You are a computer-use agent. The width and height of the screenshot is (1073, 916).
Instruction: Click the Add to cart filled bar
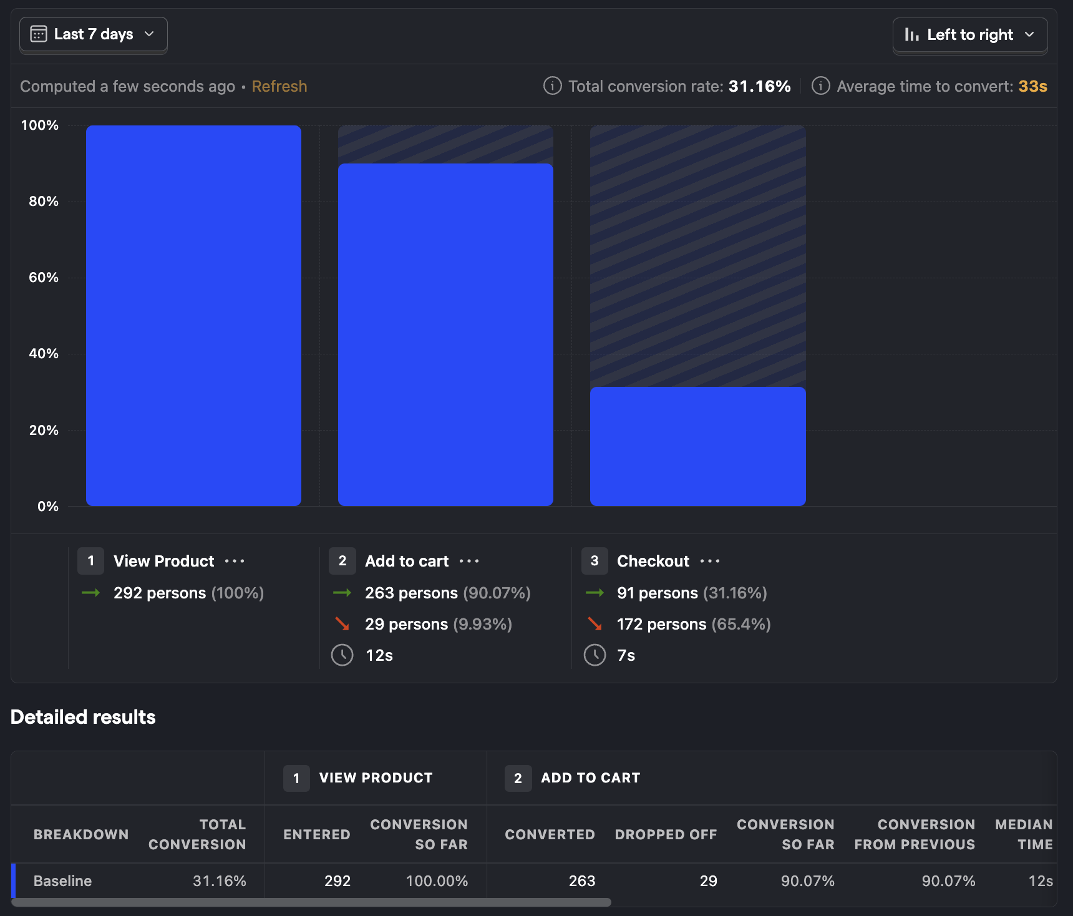[445, 334]
